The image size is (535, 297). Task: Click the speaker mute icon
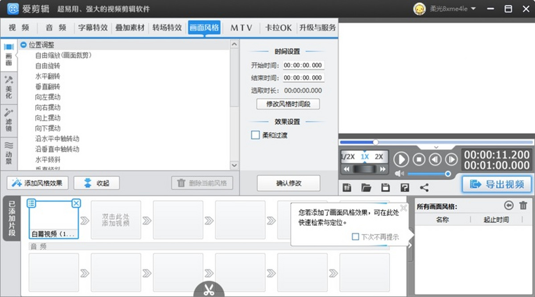pos(399,174)
